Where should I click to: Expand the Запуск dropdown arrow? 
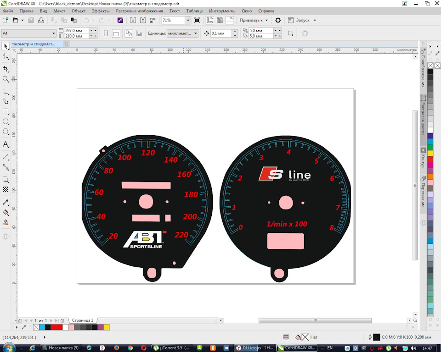click(315, 20)
